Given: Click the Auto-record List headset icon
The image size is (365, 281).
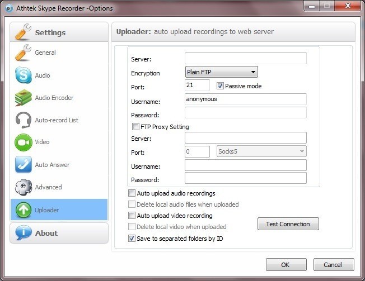Looking at the screenshot, I should 24,120.
